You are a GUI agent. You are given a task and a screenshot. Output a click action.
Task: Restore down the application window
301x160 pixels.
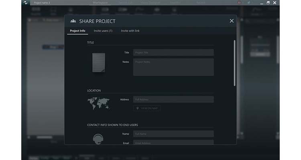pos(268,3)
